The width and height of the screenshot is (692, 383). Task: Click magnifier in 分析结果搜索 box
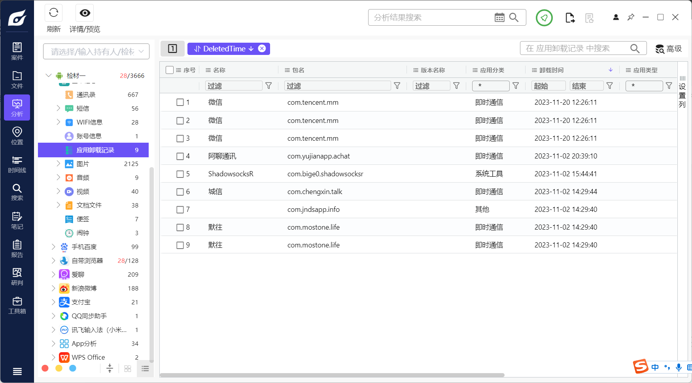[514, 17]
